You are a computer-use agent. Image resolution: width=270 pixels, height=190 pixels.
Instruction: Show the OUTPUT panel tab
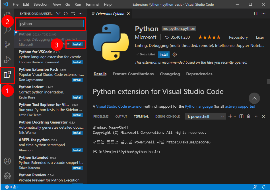(x=121, y=116)
